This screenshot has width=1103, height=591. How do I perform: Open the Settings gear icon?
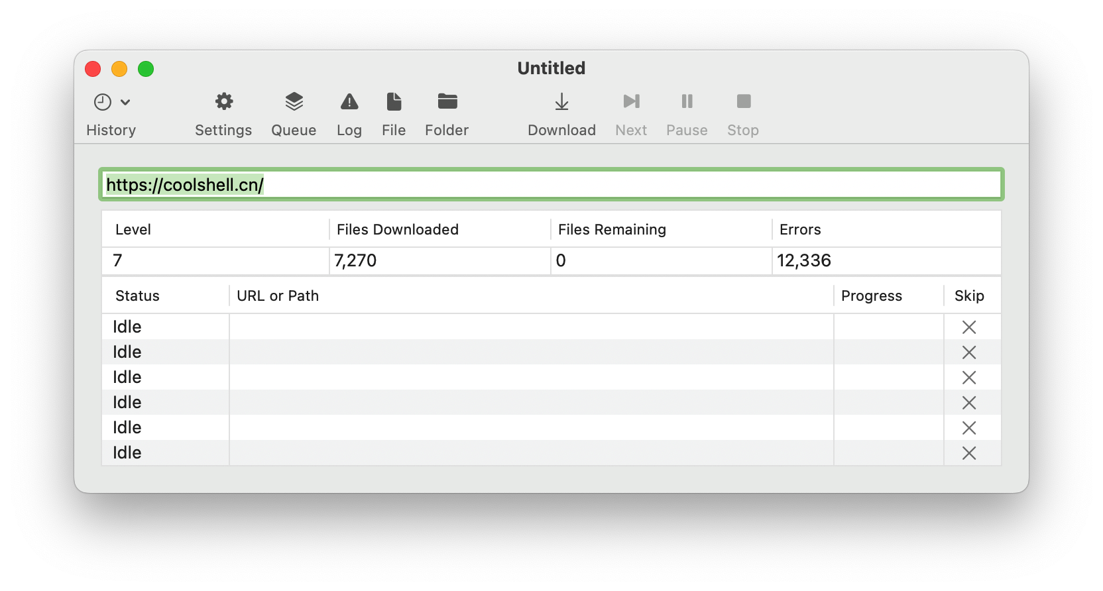pos(224,101)
